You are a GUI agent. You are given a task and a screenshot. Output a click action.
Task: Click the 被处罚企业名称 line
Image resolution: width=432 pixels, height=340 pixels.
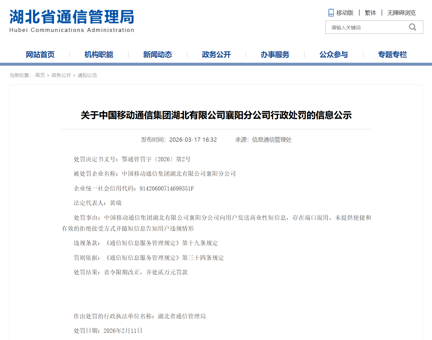click(155, 174)
